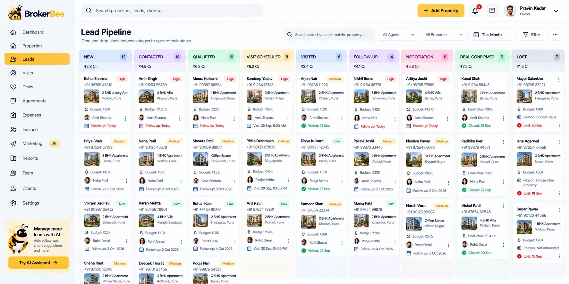The height and width of the screenshot is (284, 569).
Task: Expand the All Properties dropdown
Action: click(444, 35)
